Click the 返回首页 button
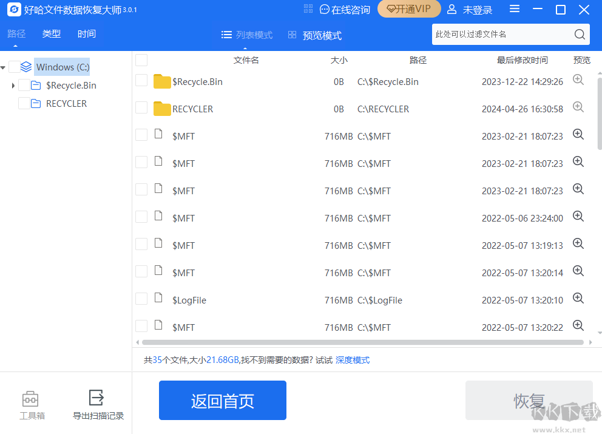The height and width of the screenshot is (434, 602). [x=222, y=400]
